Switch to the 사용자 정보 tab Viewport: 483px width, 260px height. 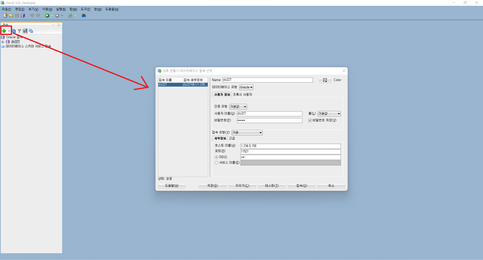pyautogui.click(x=222, y=95)
